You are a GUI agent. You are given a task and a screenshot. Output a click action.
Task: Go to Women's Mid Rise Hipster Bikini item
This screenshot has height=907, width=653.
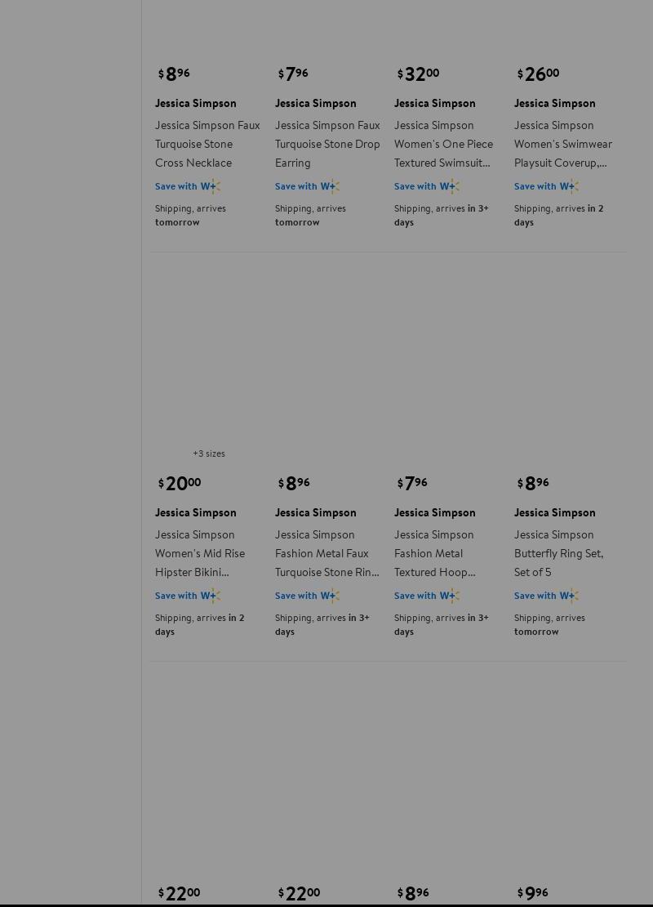click(200, 553)
